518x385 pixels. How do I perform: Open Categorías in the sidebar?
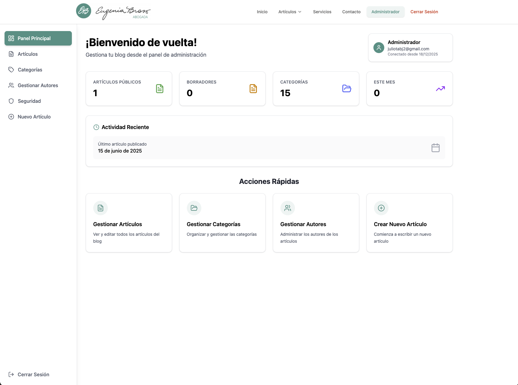(x=38, y=70)
